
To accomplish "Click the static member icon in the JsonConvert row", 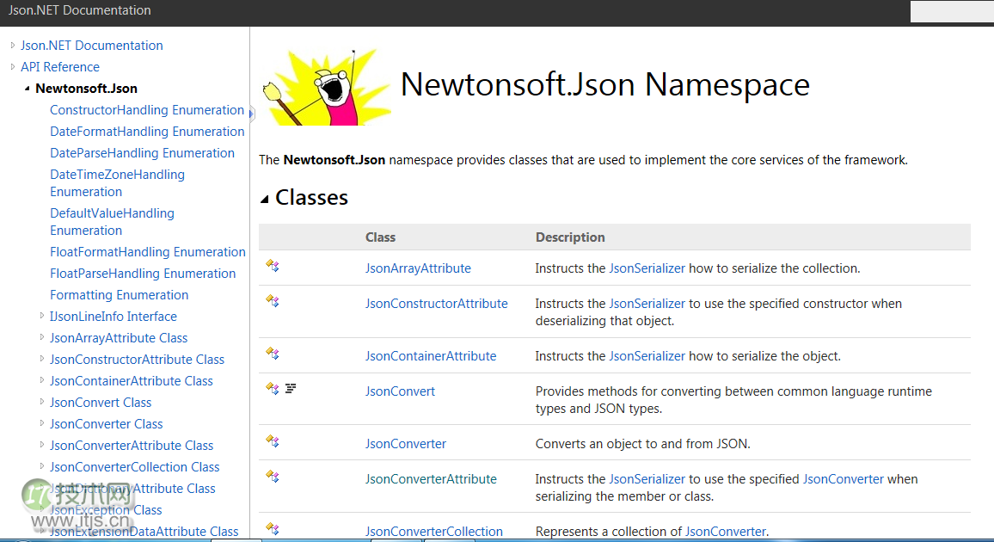I will pyautogui.click(x=291, y=388).
